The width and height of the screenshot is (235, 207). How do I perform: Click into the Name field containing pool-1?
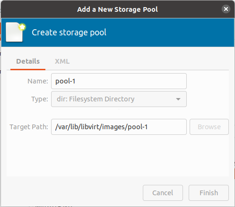click(119, 81)
